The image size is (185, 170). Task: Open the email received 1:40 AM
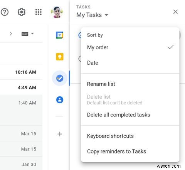click(21, 110)
